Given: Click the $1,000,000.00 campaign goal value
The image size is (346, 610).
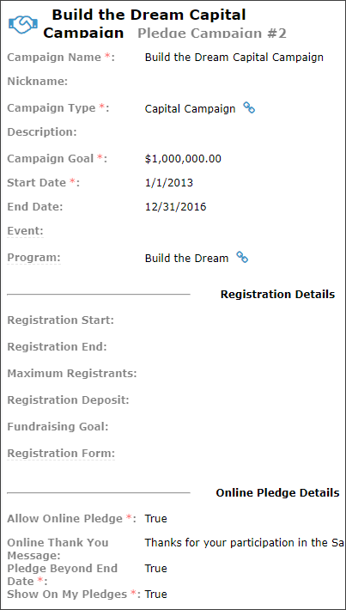Looking at the screenshot, I should click(x=183, y=159).
